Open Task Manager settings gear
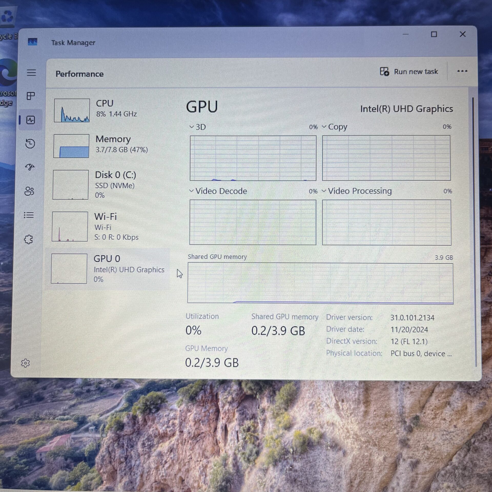Image resolution: width=492 pixels, height=492 pixels. point(25,363)
